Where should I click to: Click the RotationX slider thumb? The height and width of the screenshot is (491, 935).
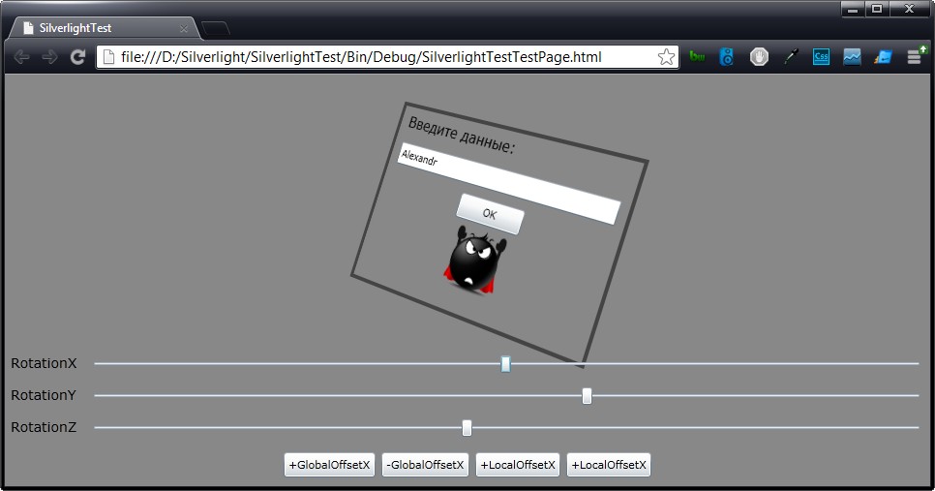[505, 364]
